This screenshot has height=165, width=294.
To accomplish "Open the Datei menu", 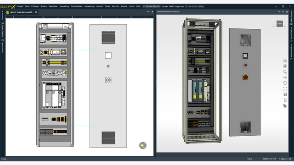I will [x=27, y=6].
